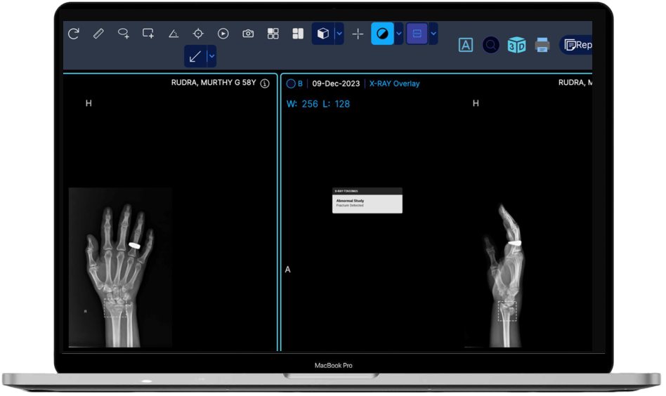Click the fracture box on frontal X-ray
The height and width of the screenshot is (396, 666).
(x=115, y=308)
